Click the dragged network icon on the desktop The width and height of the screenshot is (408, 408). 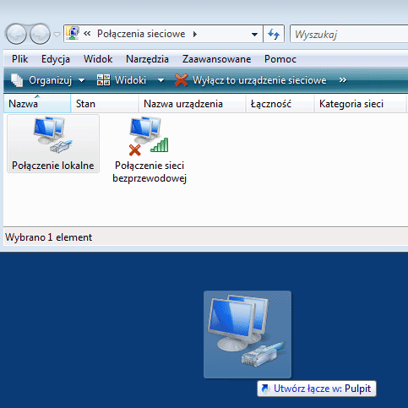[x=248, y=334]
